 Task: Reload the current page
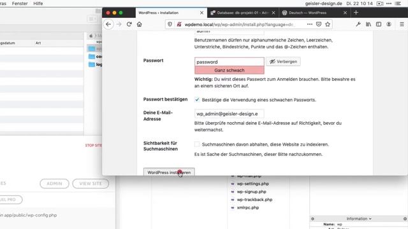129,24
